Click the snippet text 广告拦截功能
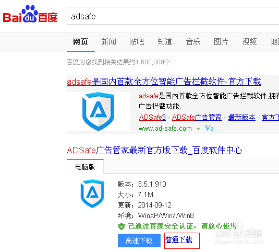The height and width of the screenshot is (252, 279). (x=159, y=107)
